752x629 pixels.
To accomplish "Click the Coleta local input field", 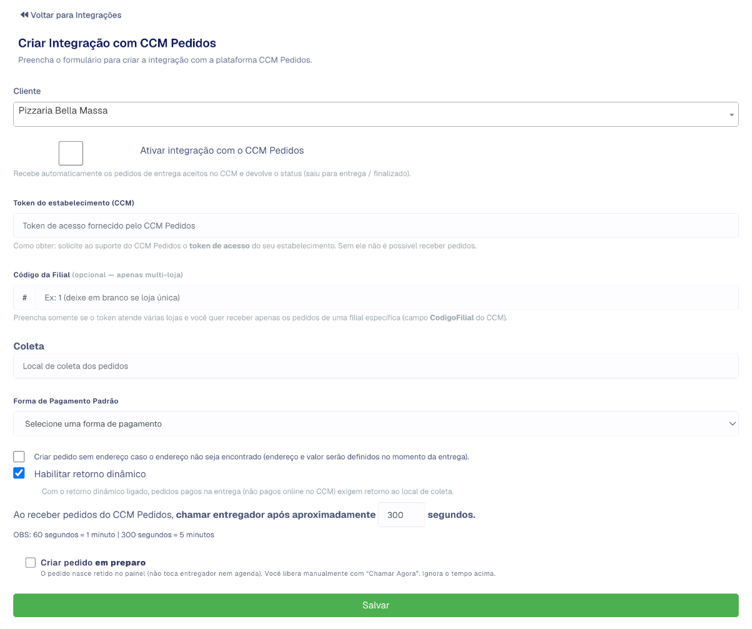I will click(x=376, y=366).
